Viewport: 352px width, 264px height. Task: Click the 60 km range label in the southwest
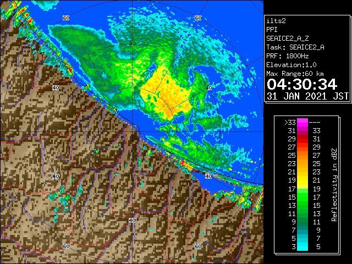click(x=66, y=246)
